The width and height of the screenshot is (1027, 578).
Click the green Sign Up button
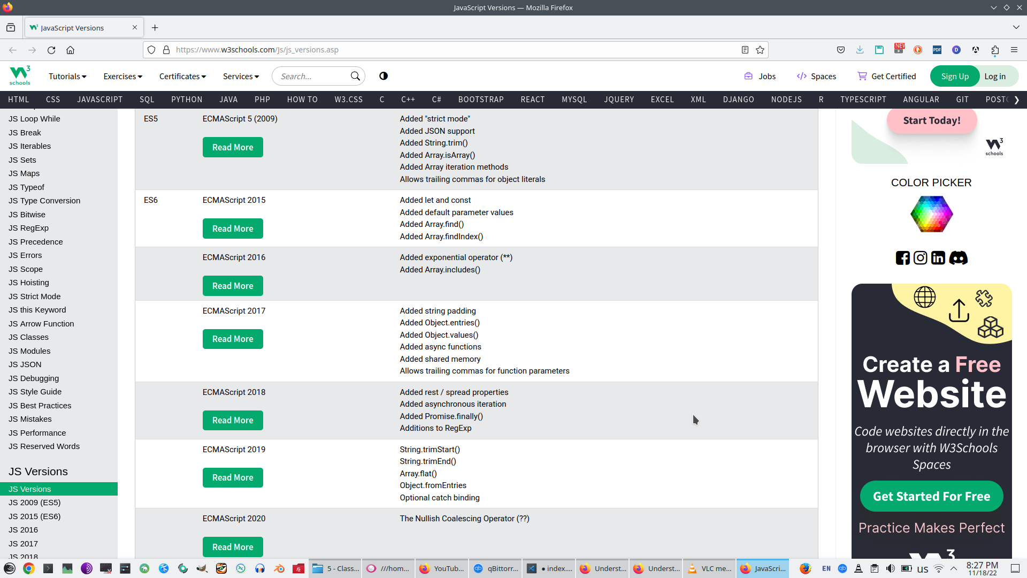point(955,76)
